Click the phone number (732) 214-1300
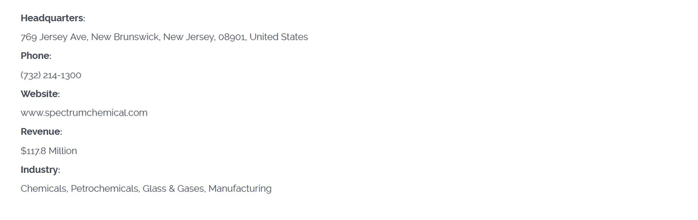Screen dimensions: 698x220 pos(51,75)
